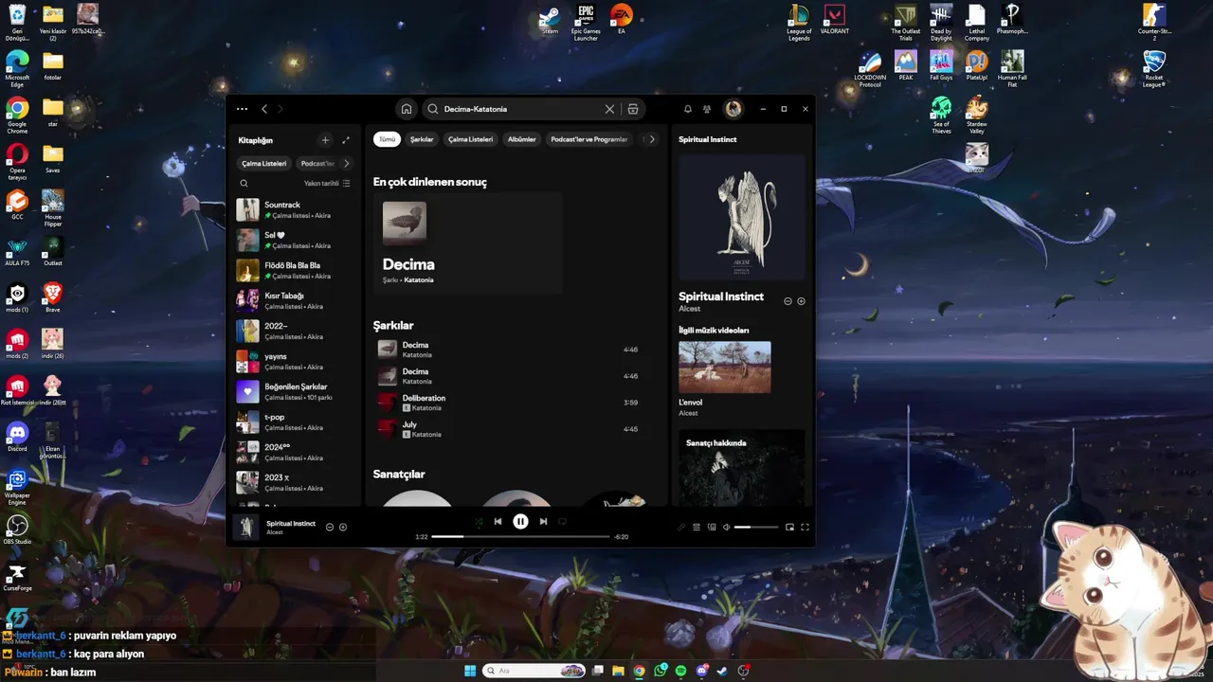This screenshot has height=682, width=1213.
Task: Enter full screen view
Action: [806, 527]
